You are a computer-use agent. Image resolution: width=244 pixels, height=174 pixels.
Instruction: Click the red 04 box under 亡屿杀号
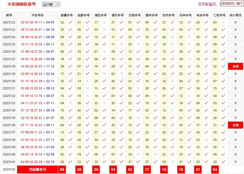215,169
